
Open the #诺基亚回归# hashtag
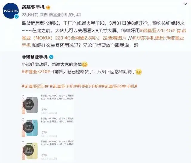point(35,86)
